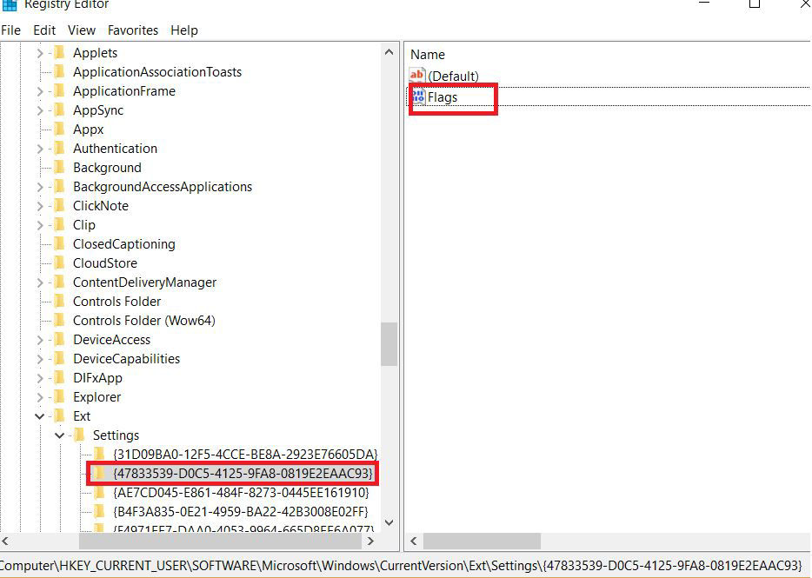Open the View menu

click(x=82, y=30)
